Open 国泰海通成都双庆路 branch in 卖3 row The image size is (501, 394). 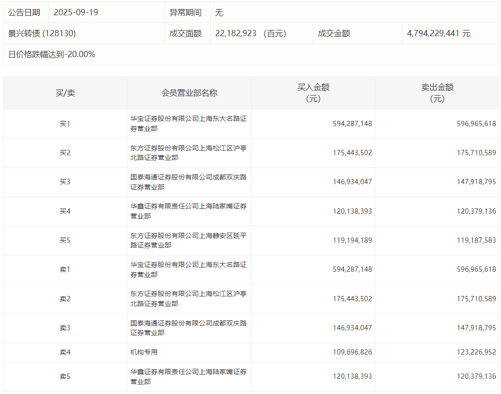coord(188,328)
